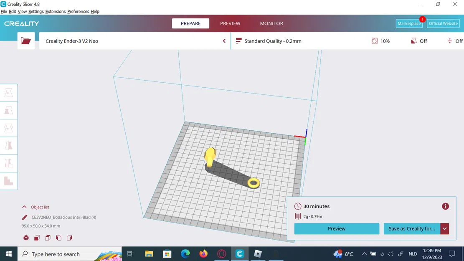464x261 pixels.
Task: Open Per Model Settings tool
Action: pyautogui.click(x=9, y=163)
